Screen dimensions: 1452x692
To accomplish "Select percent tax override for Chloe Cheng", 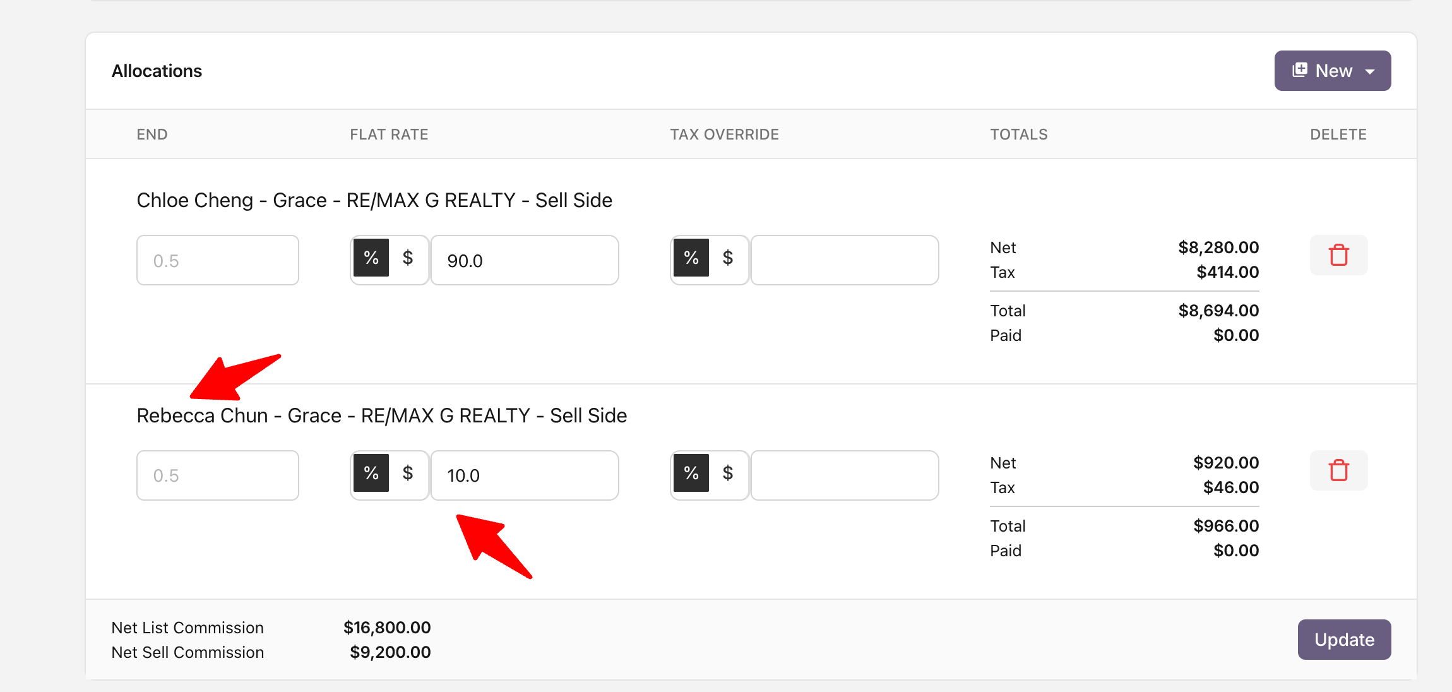I will click(x=691, y=258).
